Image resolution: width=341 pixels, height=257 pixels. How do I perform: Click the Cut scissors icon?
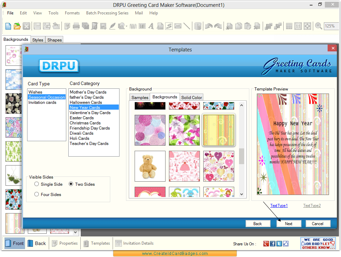click(x=229, y=26)
